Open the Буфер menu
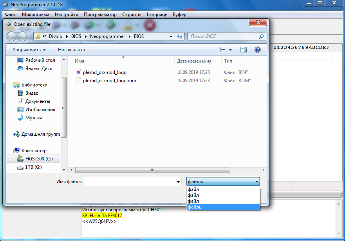 point(179,14)
